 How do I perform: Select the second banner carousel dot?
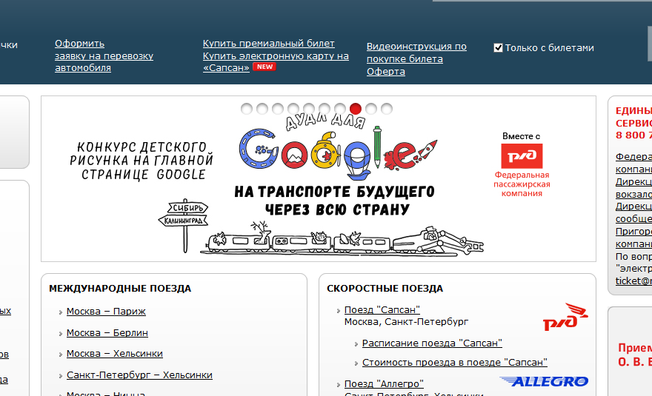[262, 109]
